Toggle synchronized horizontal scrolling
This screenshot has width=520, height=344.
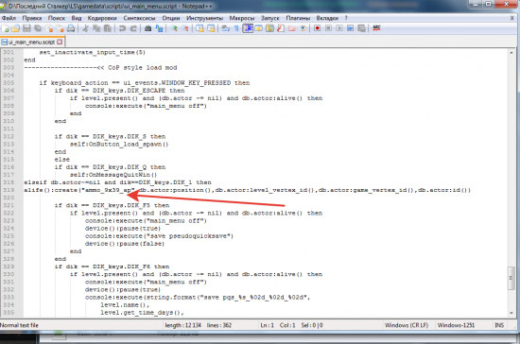point(211,29)
